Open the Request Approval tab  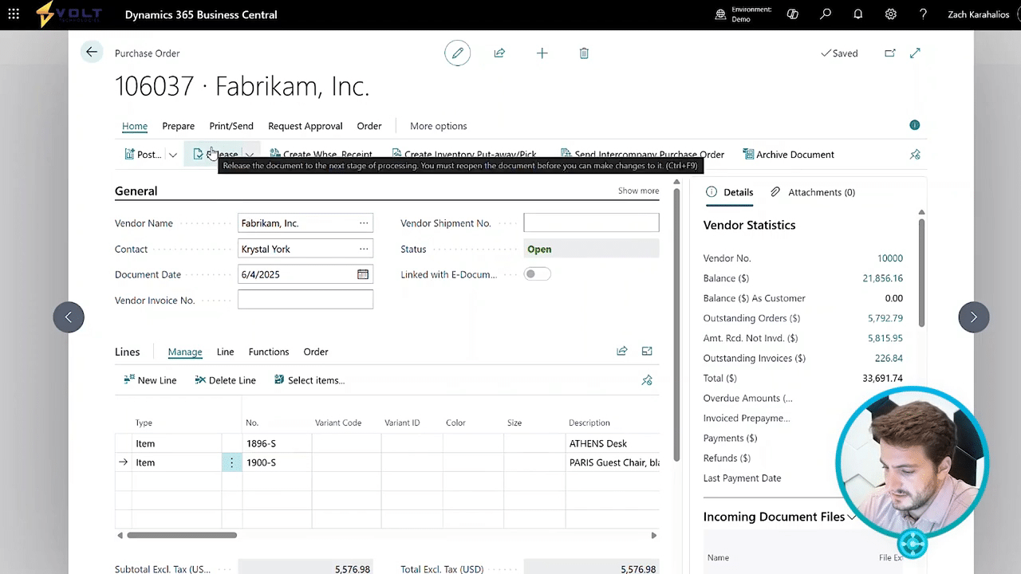(306, 126)
